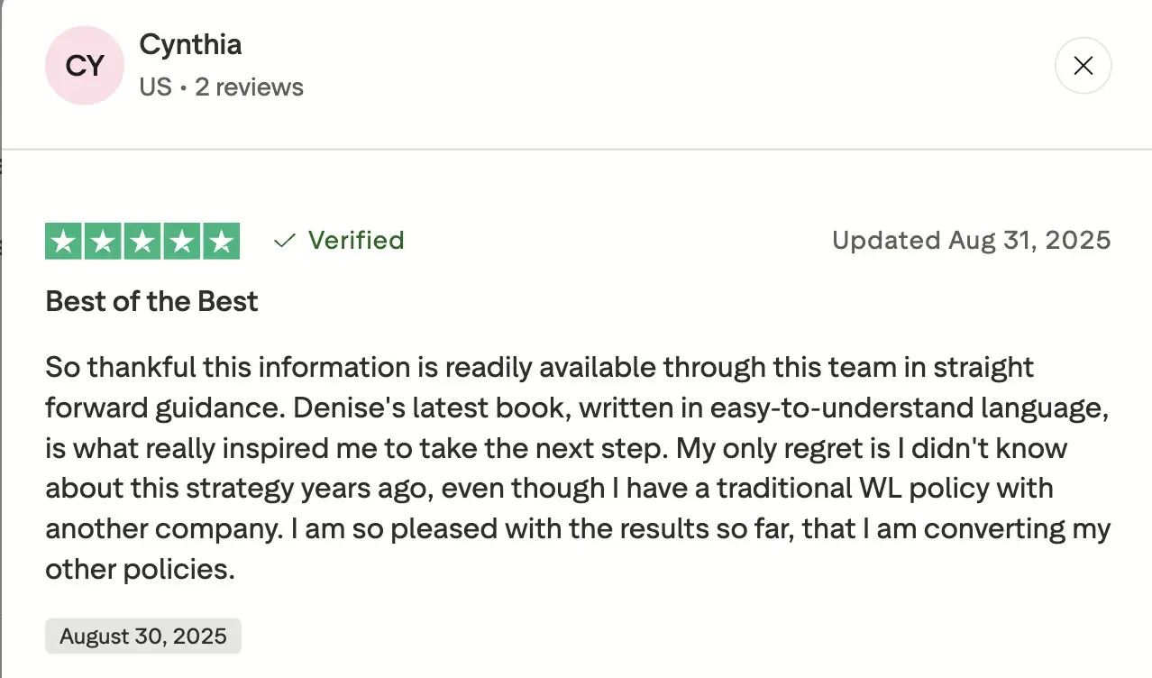The image size is (1152, 678).
Task: Click the "August 30, 2025" date badge
Action: (x=142, y=636)
